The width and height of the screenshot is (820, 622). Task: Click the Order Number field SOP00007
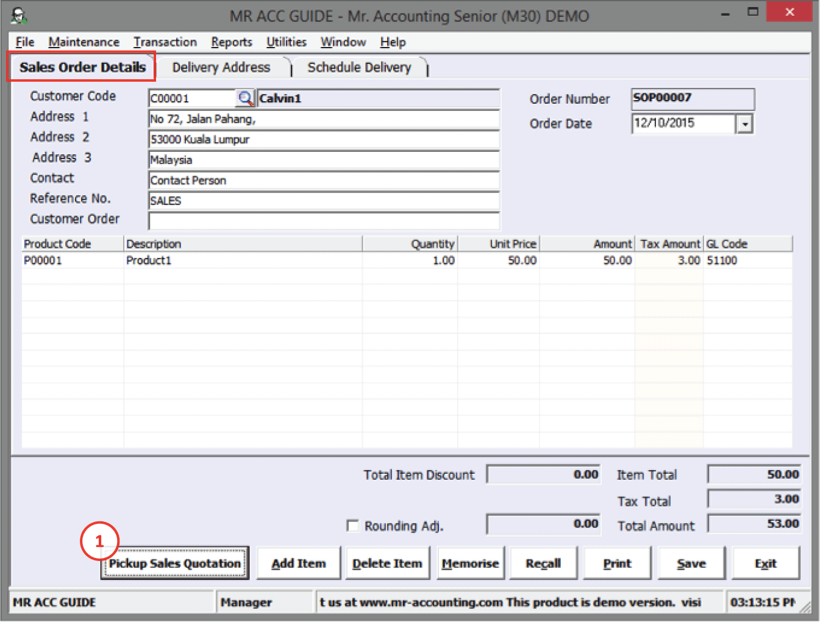pos(693,99)
